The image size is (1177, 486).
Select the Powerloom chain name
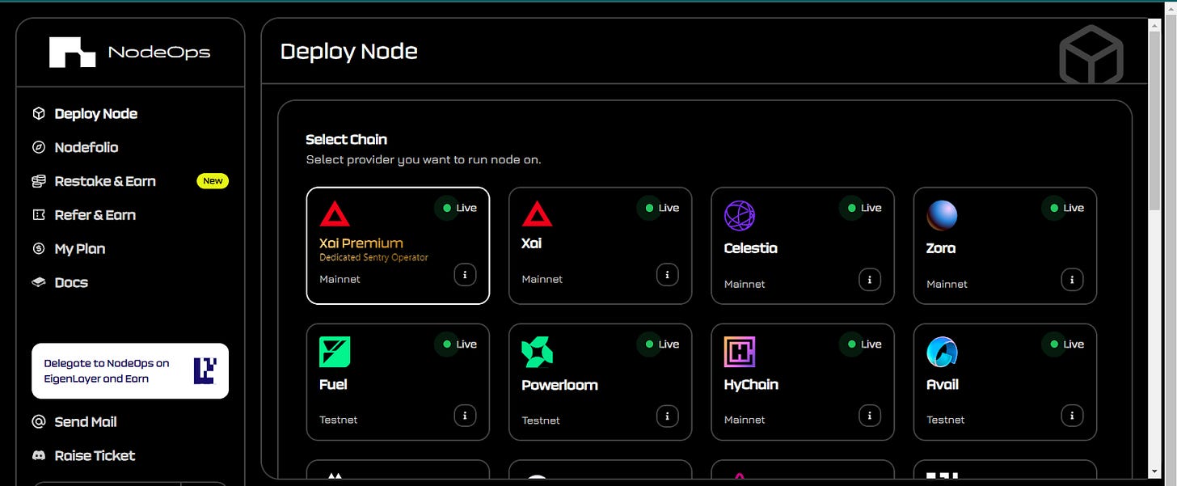click(559, 385)
